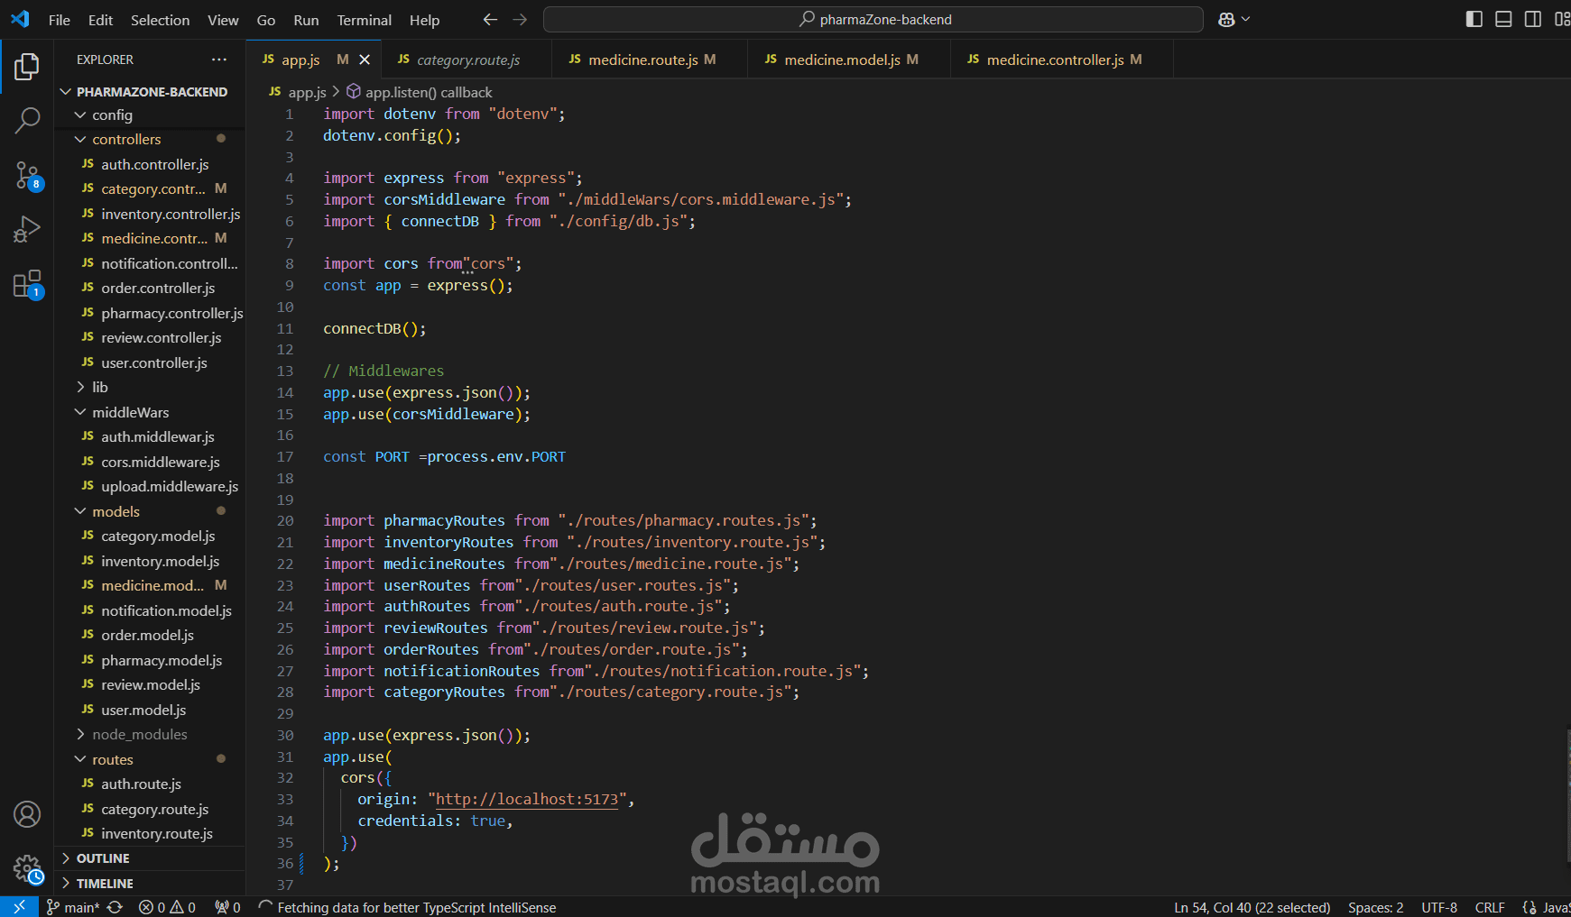Image resolution: width=1571 pixels, height=917 pixels.
Task: Show errors and warnings in status bar
Action: pos(167,907)
